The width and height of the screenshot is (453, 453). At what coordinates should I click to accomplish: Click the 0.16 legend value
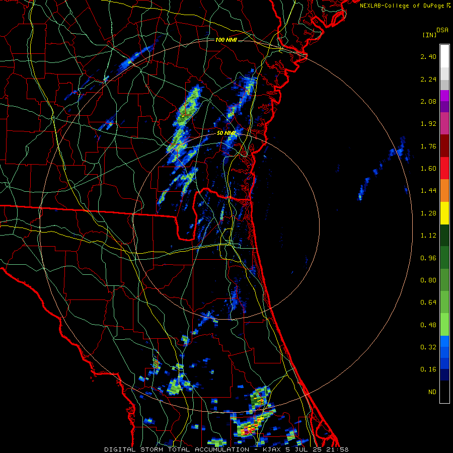(428, 369)
